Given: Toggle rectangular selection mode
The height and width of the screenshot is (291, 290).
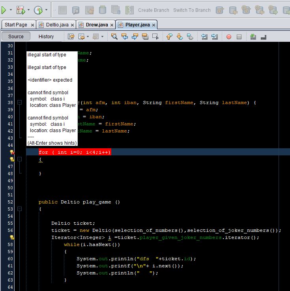Looking at the screenshot, I should tap(155, 37).
